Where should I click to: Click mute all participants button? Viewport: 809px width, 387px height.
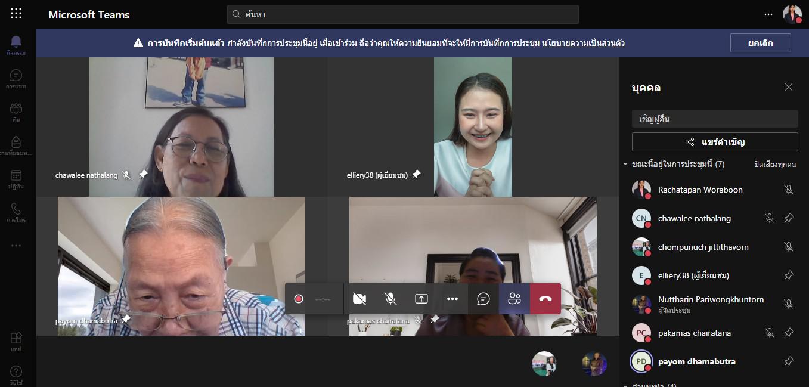pos(774,164)
